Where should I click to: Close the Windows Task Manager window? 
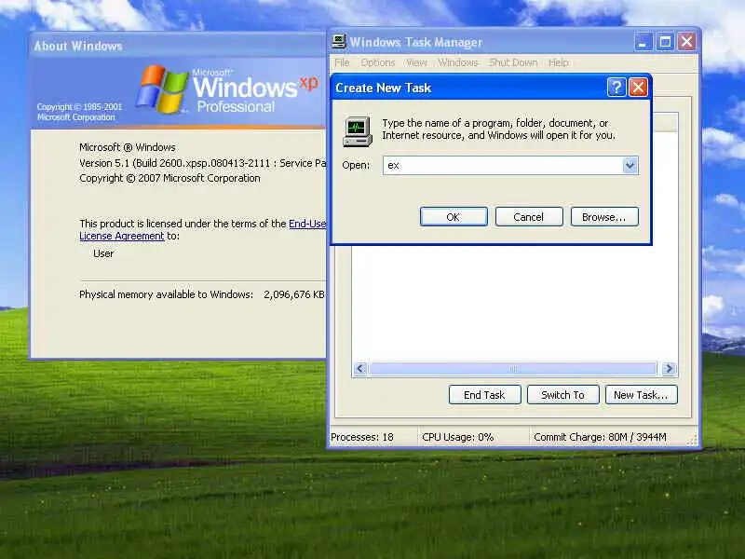687,42
